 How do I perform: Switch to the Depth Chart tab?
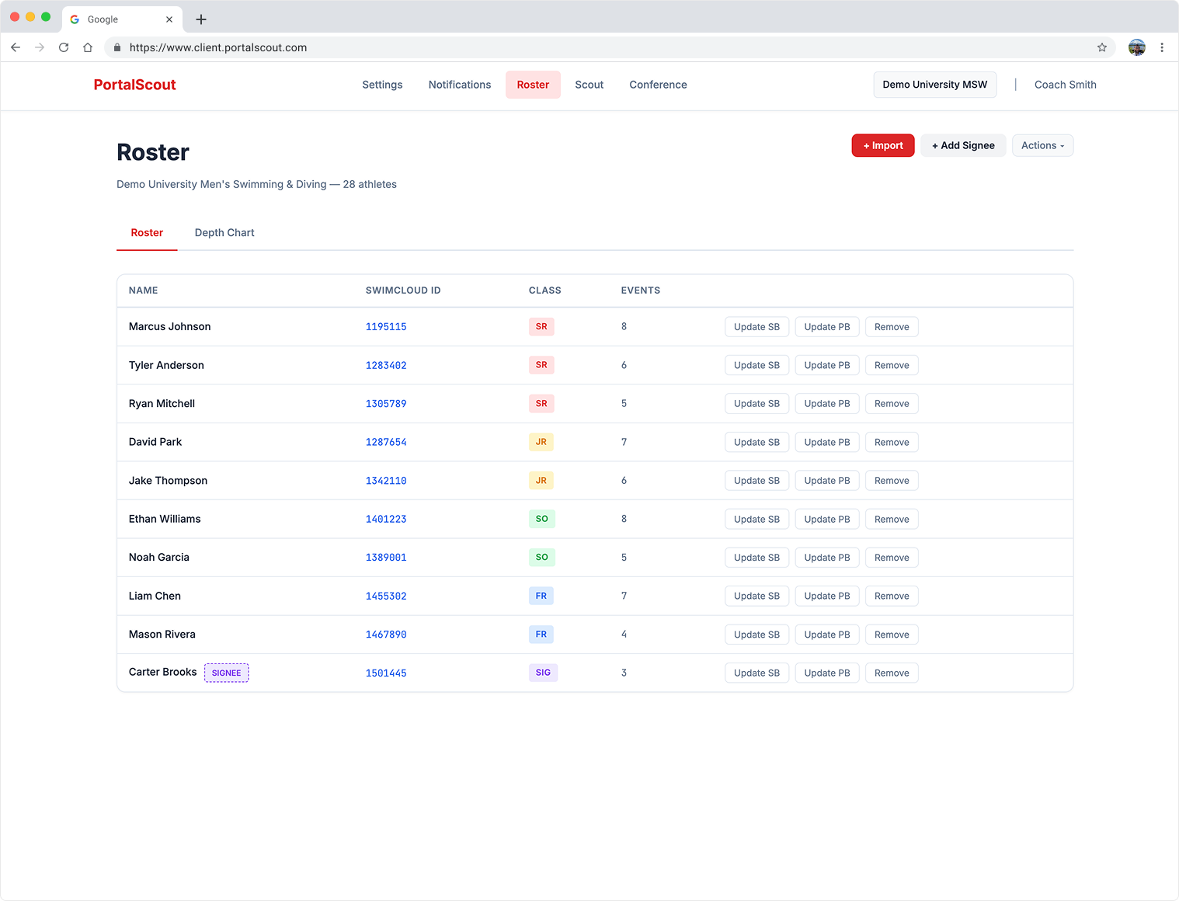224,232
